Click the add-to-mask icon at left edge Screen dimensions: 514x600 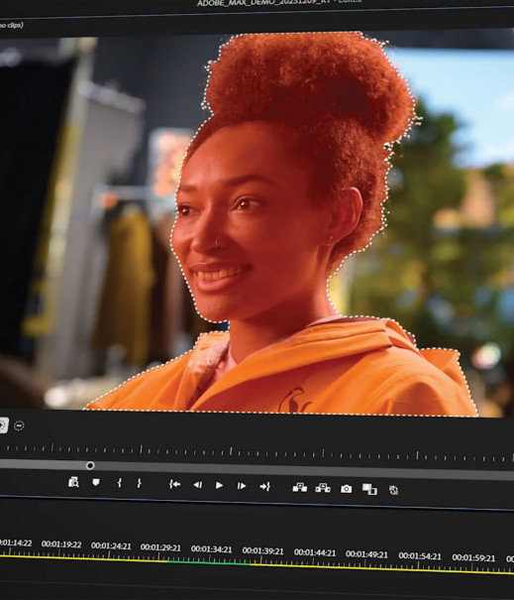(x=2, y=424)
